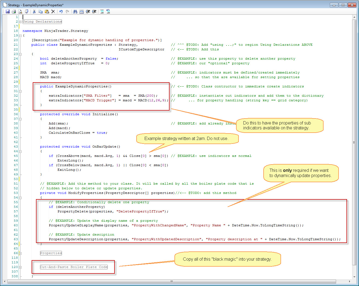The width and height of the screenshot is (359, 286).
Task: Expand the Using Declarations region at line 2
Action: coord(20,22)
